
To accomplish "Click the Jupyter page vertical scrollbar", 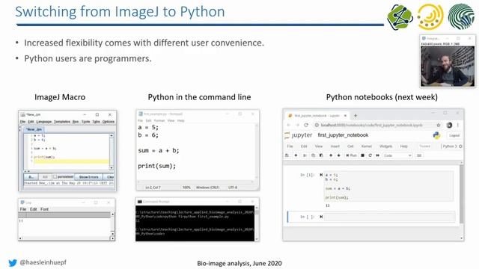I will coord(461,194).
